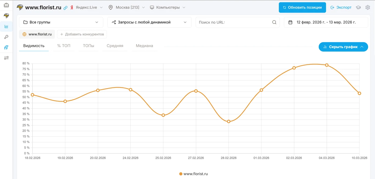The image size is (375, 179).
Task: Switch to the Средняя tab
Action: tap(115, 46)
